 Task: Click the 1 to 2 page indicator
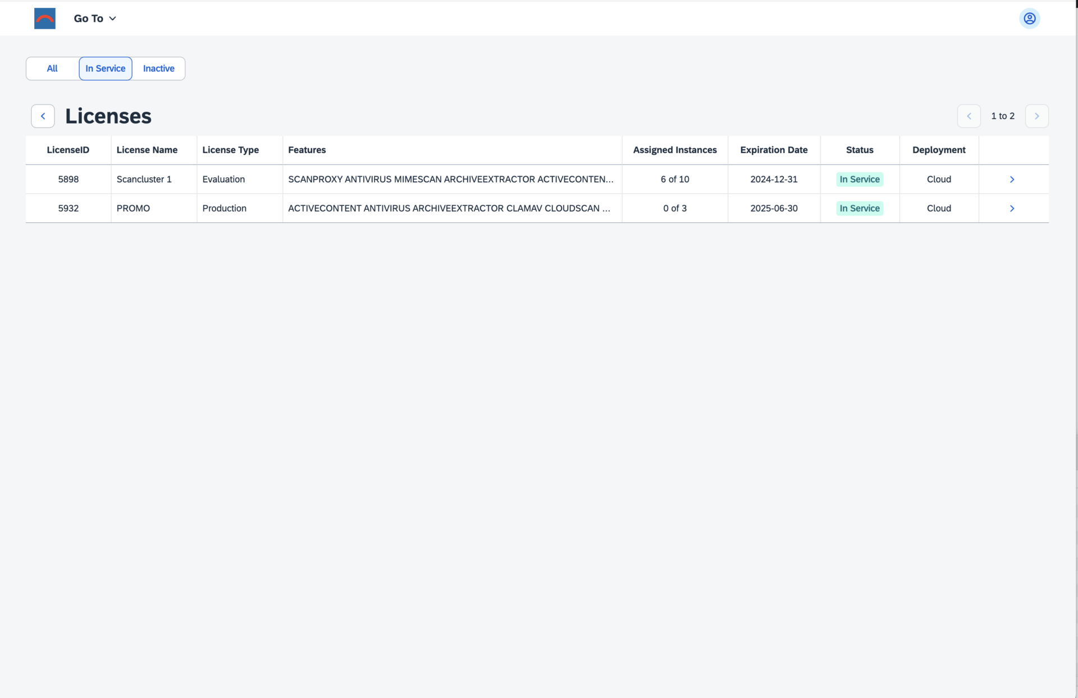point(1002,116)
